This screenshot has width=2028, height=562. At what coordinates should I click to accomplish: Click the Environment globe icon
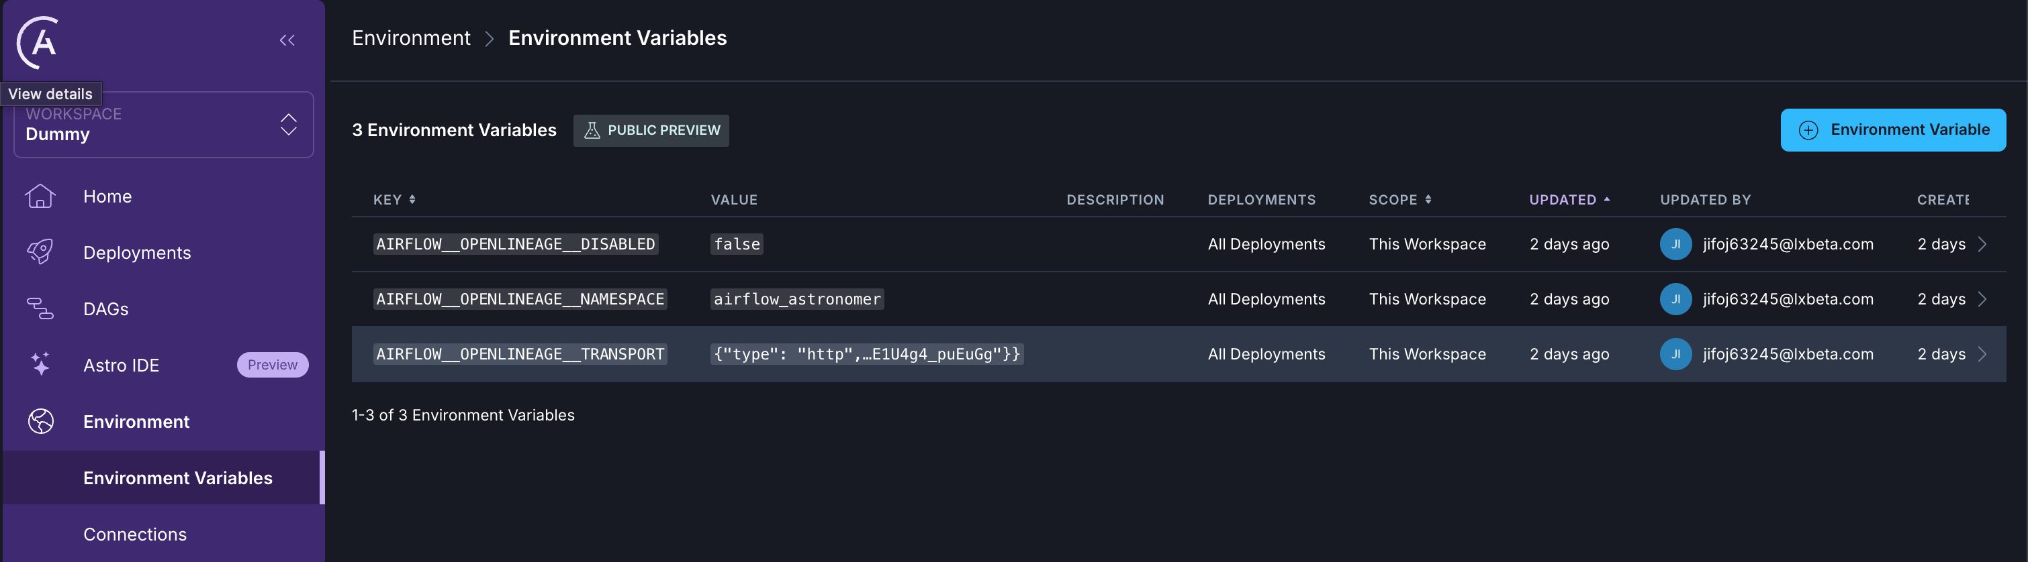[40, 421]
